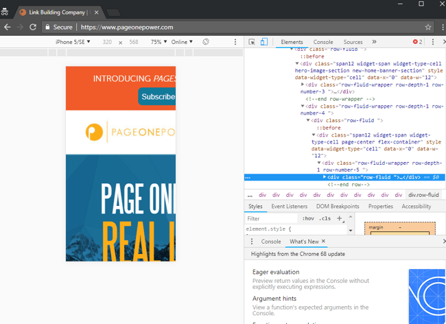The width and height of the screenshot is (446, 324).
Task: Bookmark the page with the star icon
Action: (x=427, y=27)
